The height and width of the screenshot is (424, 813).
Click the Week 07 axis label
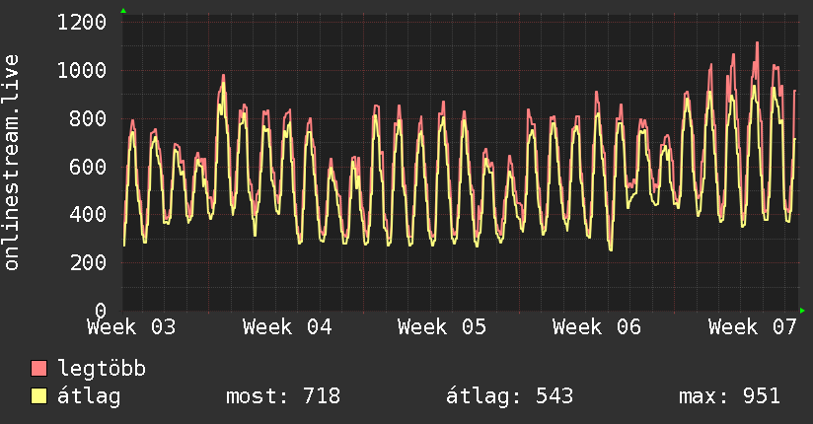tap(753, 327)
